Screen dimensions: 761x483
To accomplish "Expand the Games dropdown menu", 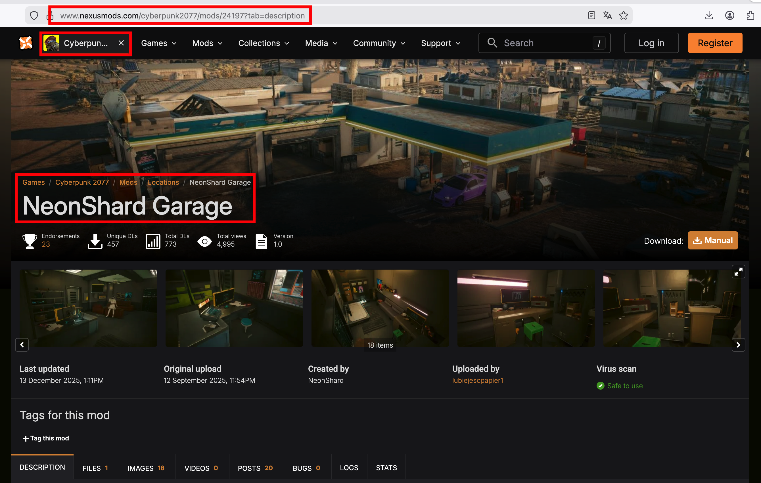I will [x=158, y=43].
